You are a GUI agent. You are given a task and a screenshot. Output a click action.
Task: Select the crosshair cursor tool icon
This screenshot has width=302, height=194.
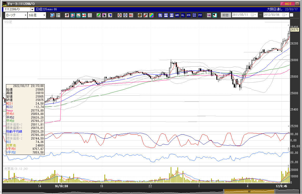(58, 15)
